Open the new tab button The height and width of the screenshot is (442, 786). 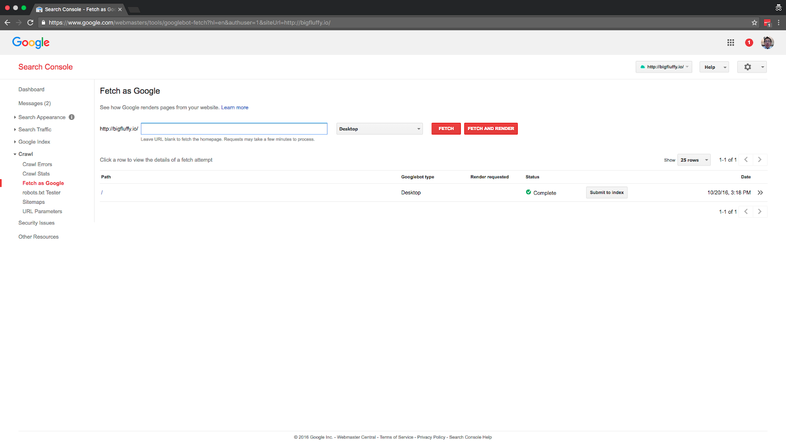134,9
